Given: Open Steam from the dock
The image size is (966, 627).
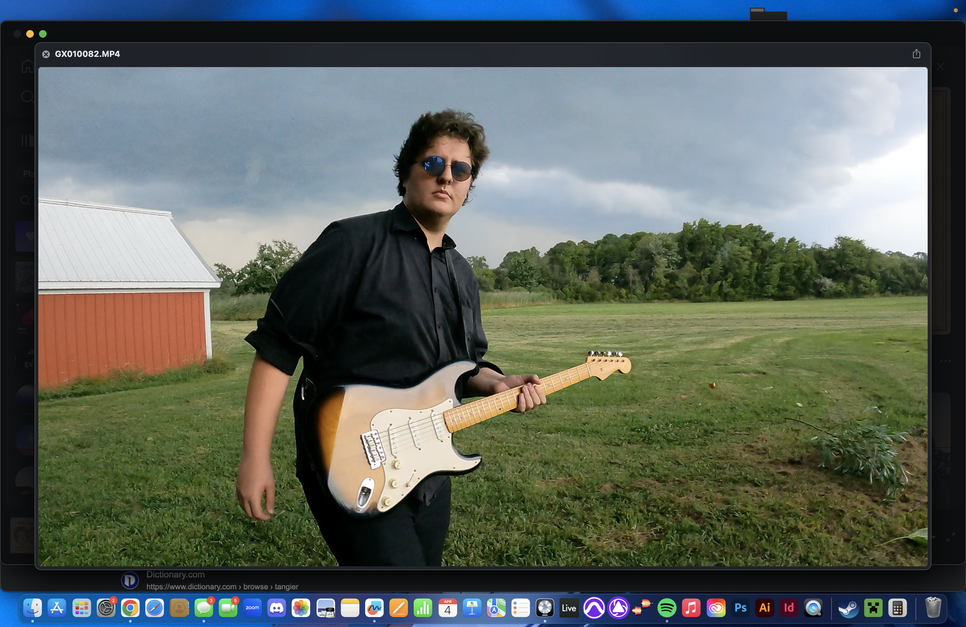Looking at the screenshot, I should click(848, 608).
